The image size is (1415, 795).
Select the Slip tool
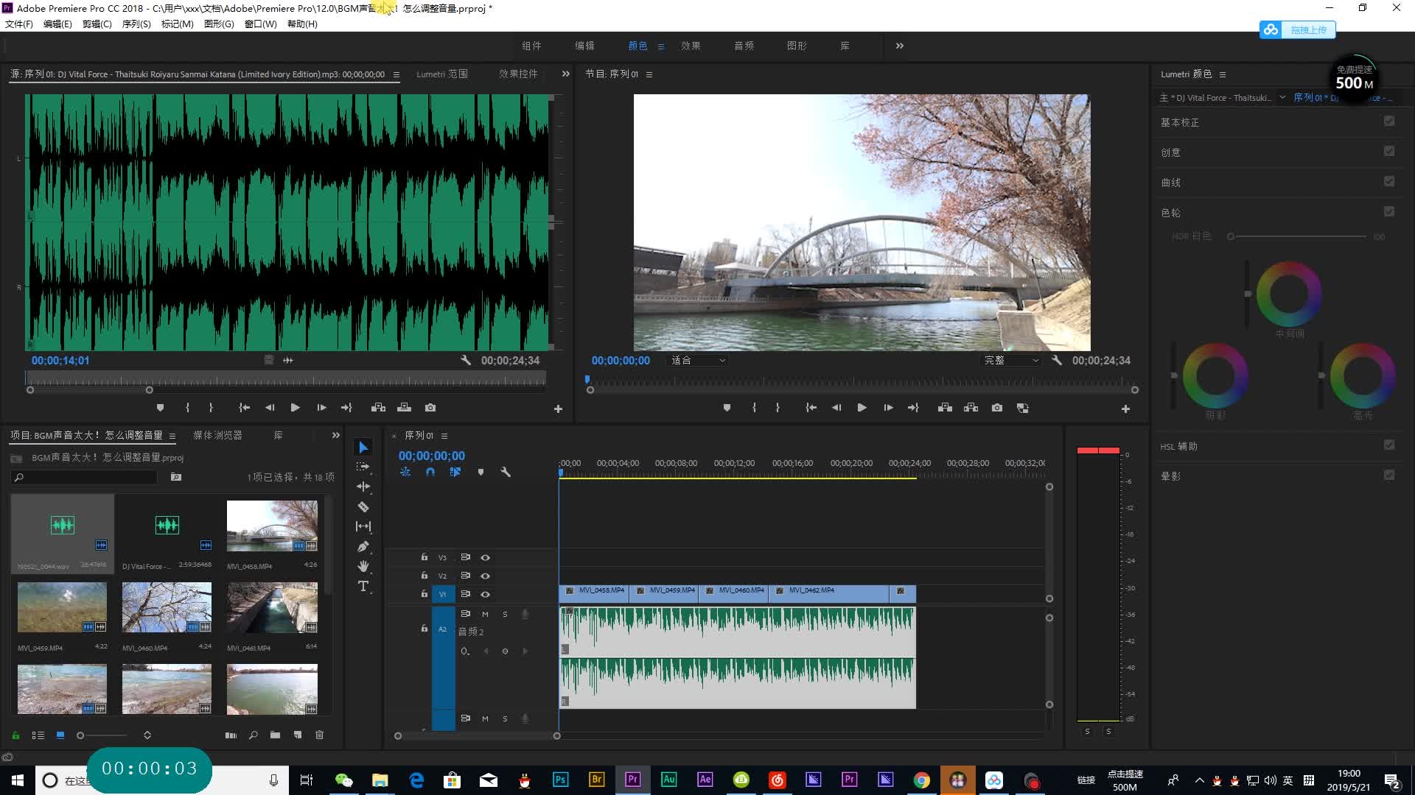tap(363, 526)
